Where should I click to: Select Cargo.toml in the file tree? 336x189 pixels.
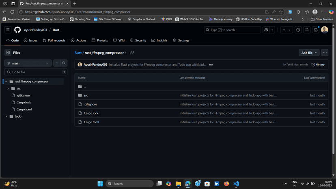coord(24,109)
